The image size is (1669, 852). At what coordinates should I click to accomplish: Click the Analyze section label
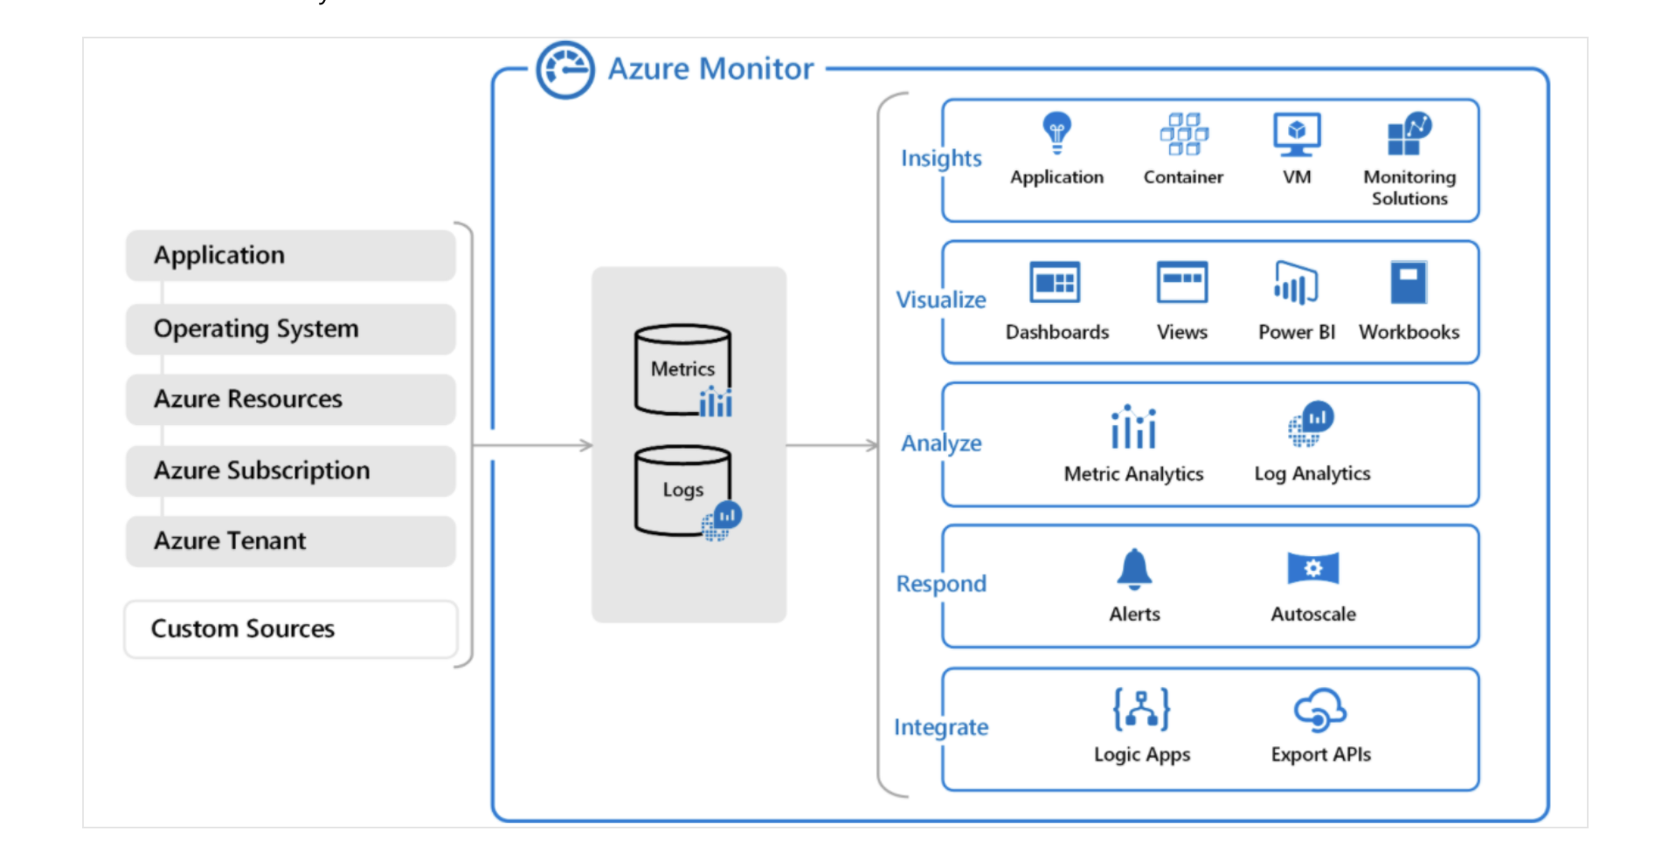pyautogui.click(x=941, y=443)
